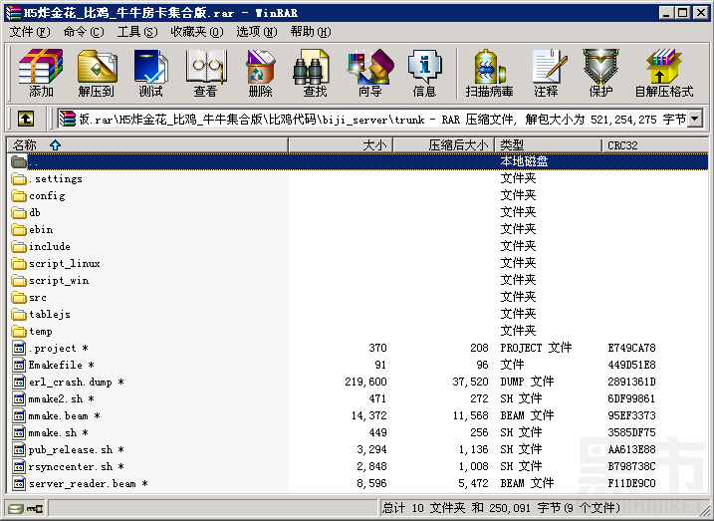The image size is (714, 521).
Task: Click file icon of mmake.beam
Action: (x=19, y=415)
